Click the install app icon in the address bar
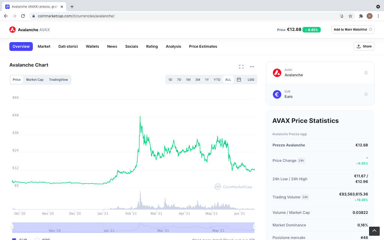This screenshot has height=240, width=384. pos(342,16)
